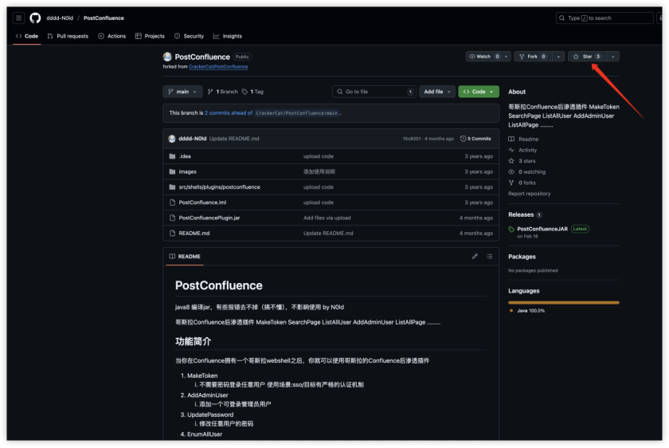Open PostConfluencePlugin.jar file
This screenshot has height=448, width=669.
pos(209,218)
